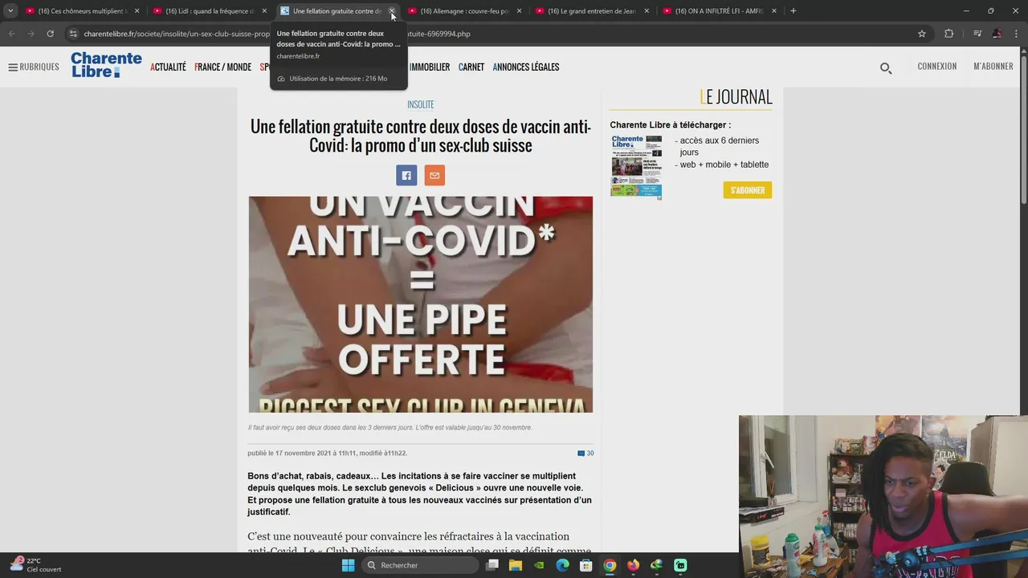Open the Actualité section

[168, 67]
